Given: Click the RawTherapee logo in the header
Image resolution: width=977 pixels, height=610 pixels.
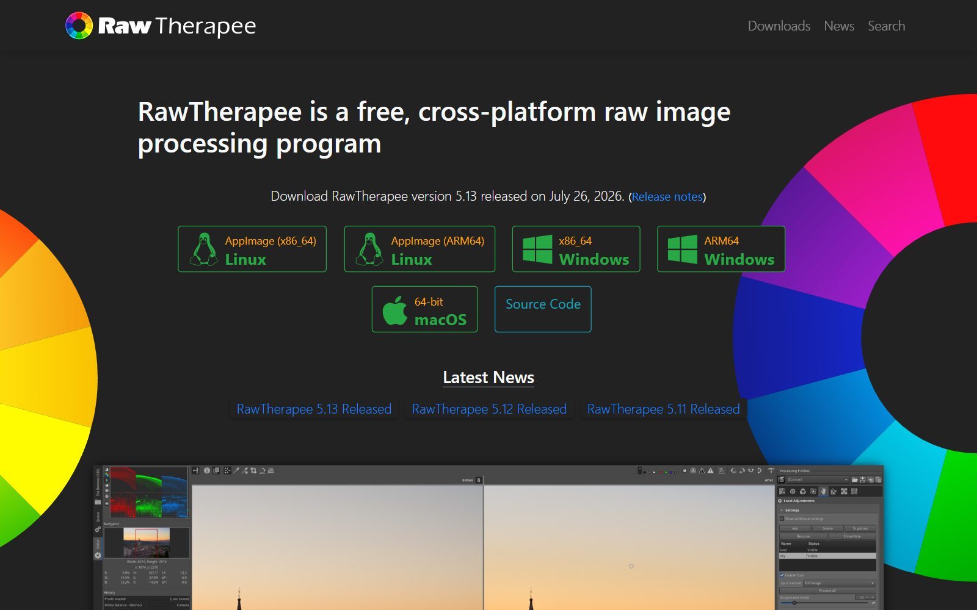Looking at the screenshot, I should (x=161, y=26).
